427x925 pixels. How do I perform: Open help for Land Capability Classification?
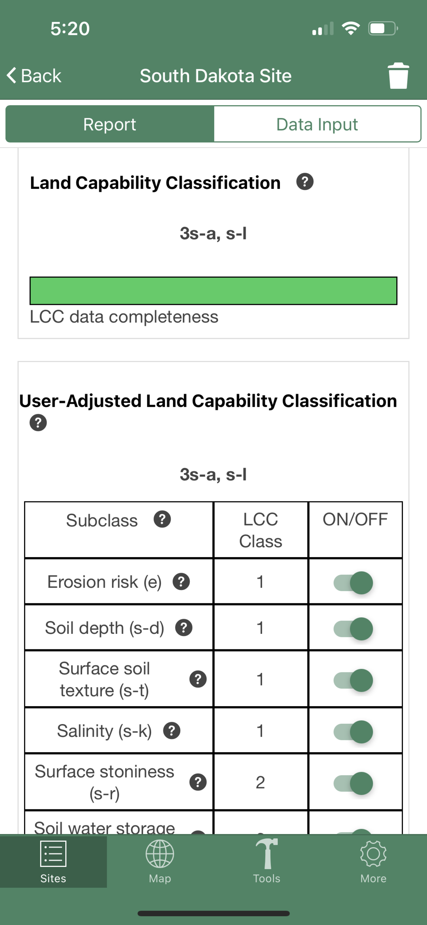[x=305, y=182]
